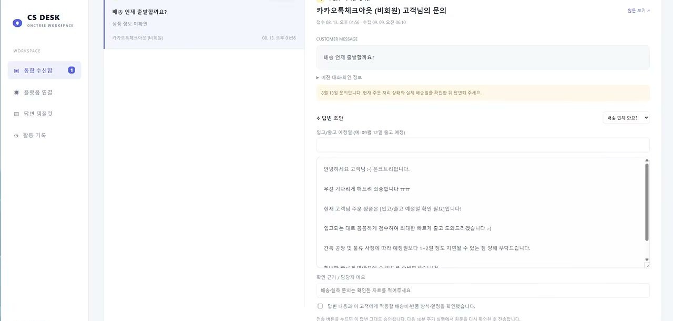
Task: Click '카카오톡체크아웃 (비회원)' label in inquiry card
Action: (x=138, y=38)
